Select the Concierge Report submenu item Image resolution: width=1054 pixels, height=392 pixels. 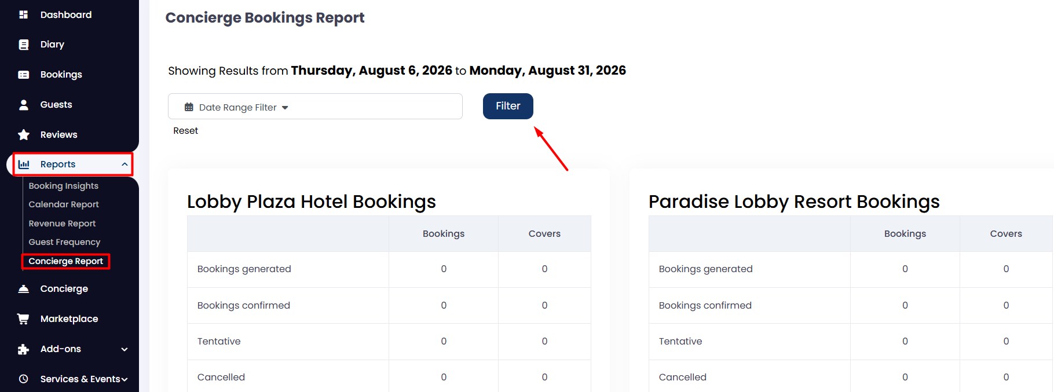point(66,261)
